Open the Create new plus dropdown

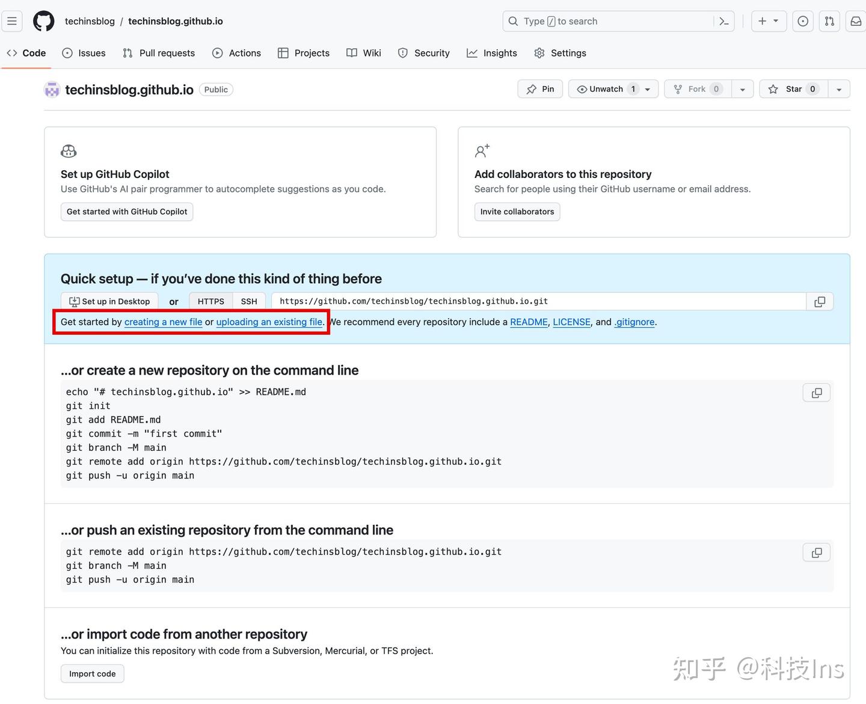pos(769,21)
